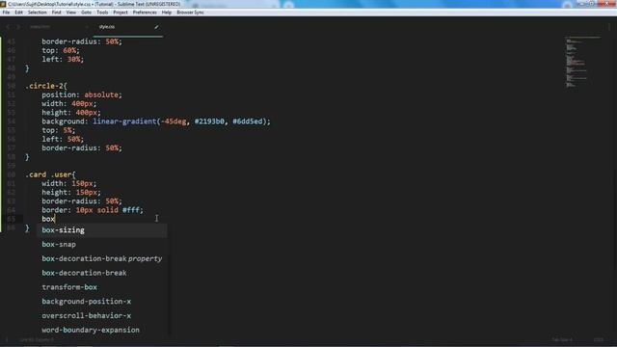Pick the plain box-decoration-break suggestion
Screen dimensions: 617x347
(x=102, y=273)
